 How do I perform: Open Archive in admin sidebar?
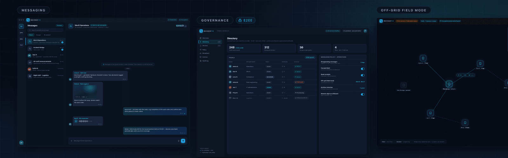(x=210, y=57)
